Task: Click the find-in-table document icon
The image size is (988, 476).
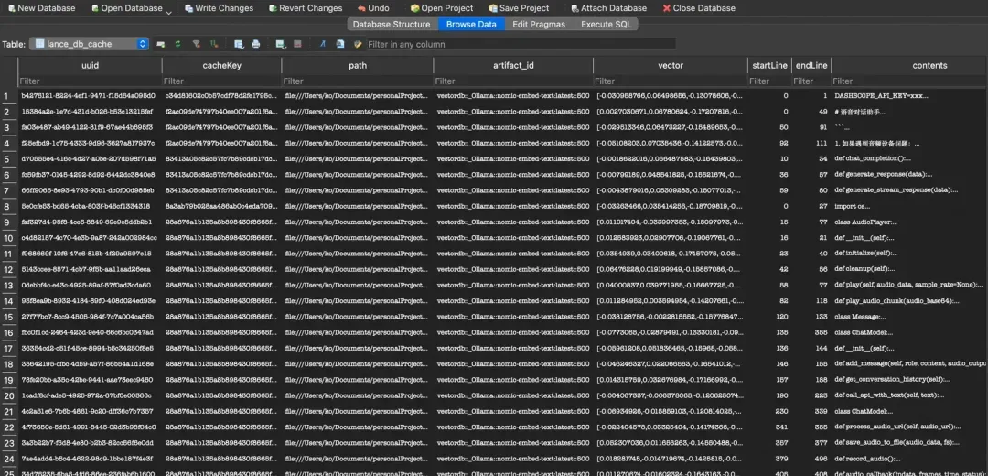Action: pyautogui.click(x=340, y=44)
